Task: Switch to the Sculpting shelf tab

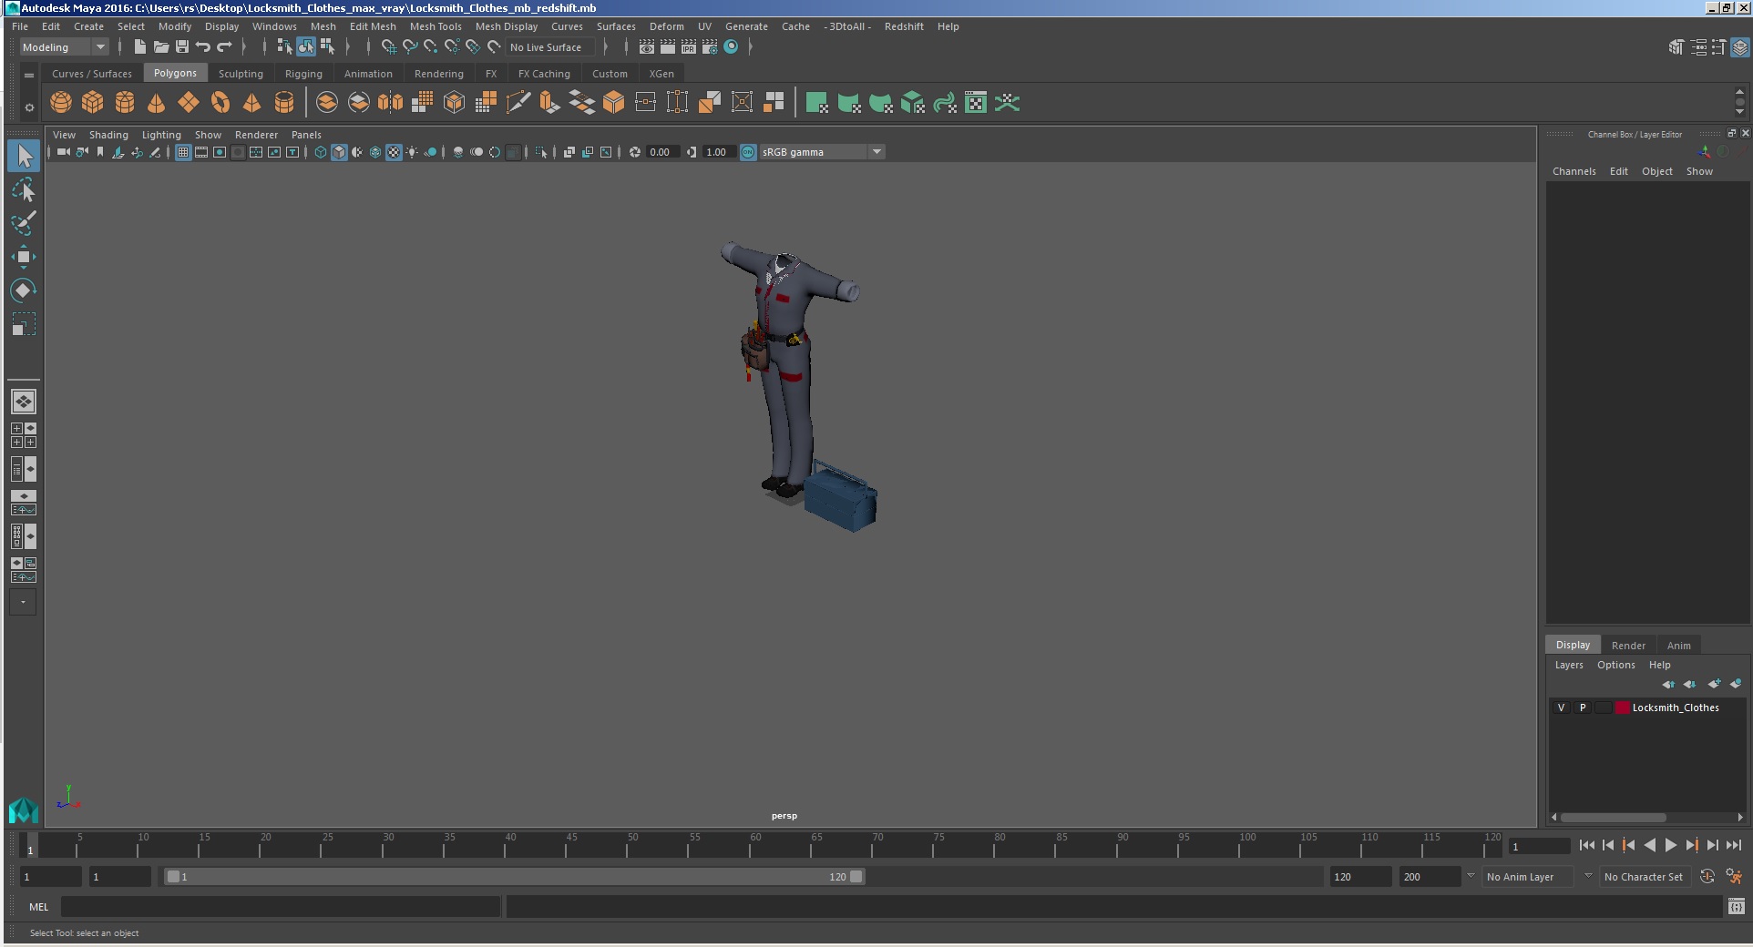Action: (241, 74)
